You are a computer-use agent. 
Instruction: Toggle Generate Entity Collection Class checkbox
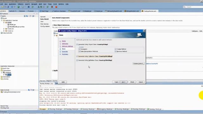(x=77, y=56)
